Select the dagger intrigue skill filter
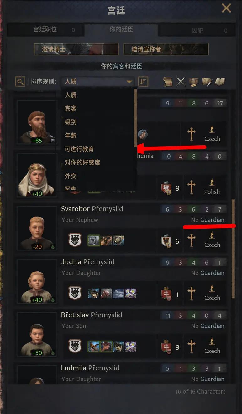The height and width of the screenshot is (414, 242). click(207, 82)
